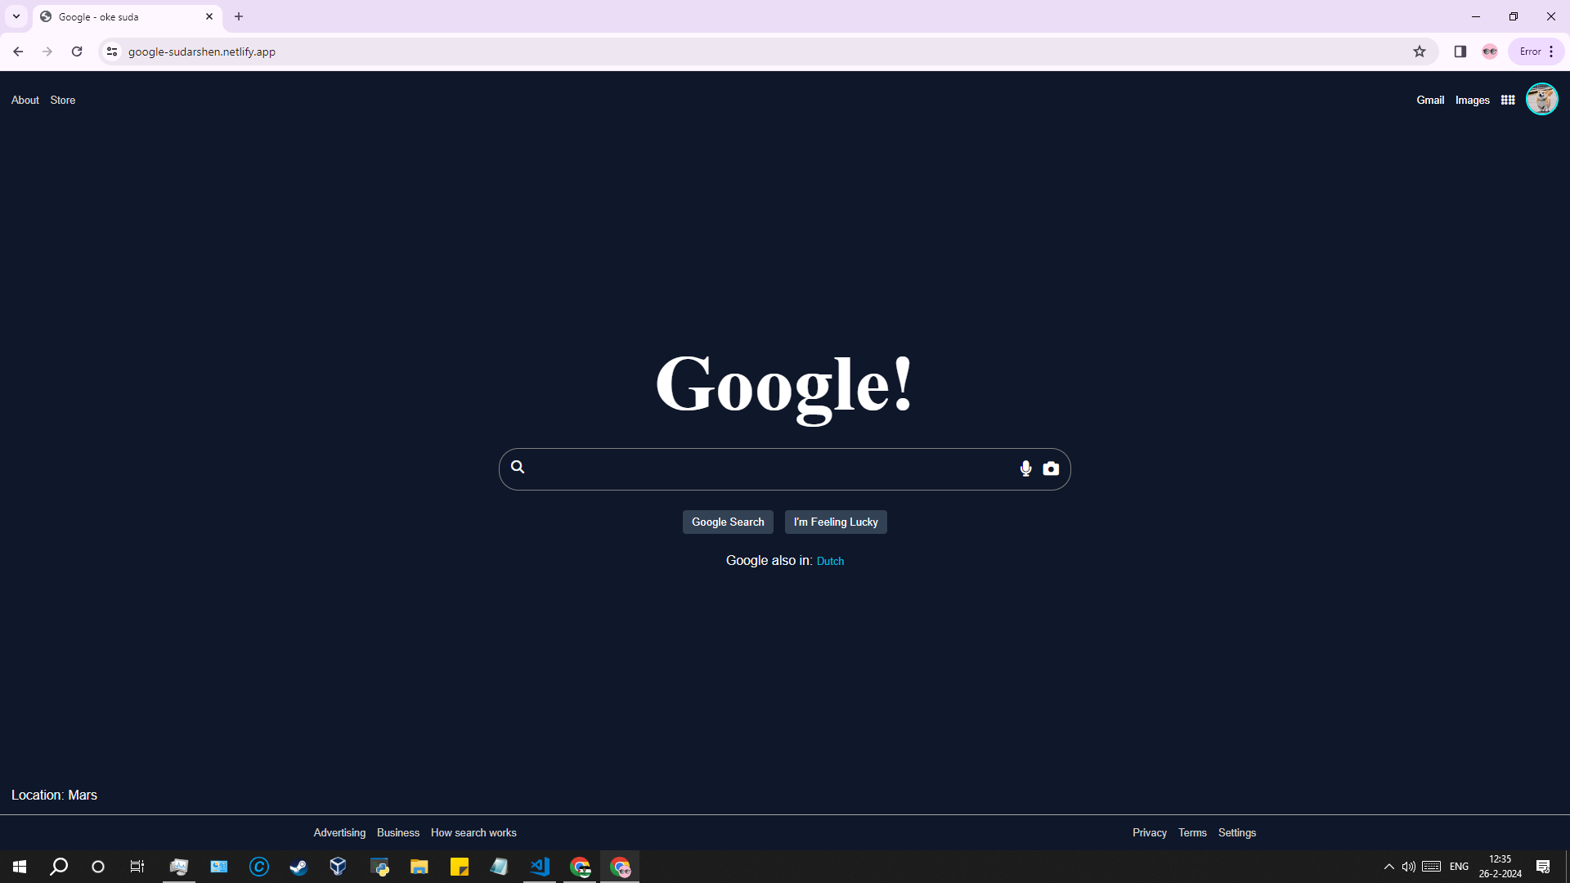Open the 'How search works' footer link
This screenshot has height=883, width=1570.
[473, 832]
